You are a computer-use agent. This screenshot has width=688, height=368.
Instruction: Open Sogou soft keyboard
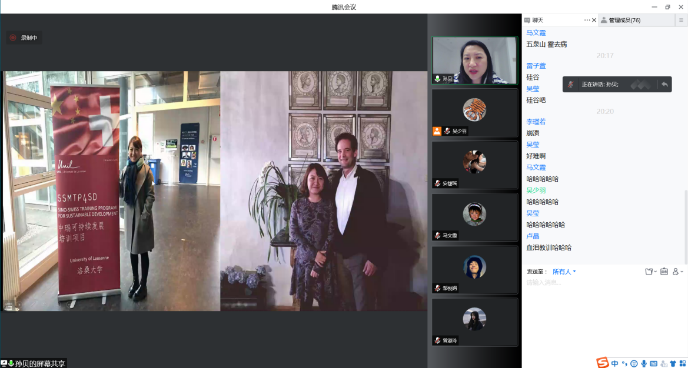click(x=653, y=363)
